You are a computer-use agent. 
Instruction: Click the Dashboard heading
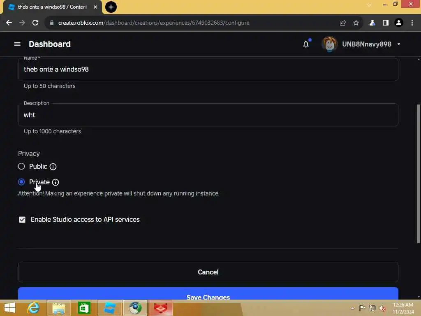click(x=50, y=44)
